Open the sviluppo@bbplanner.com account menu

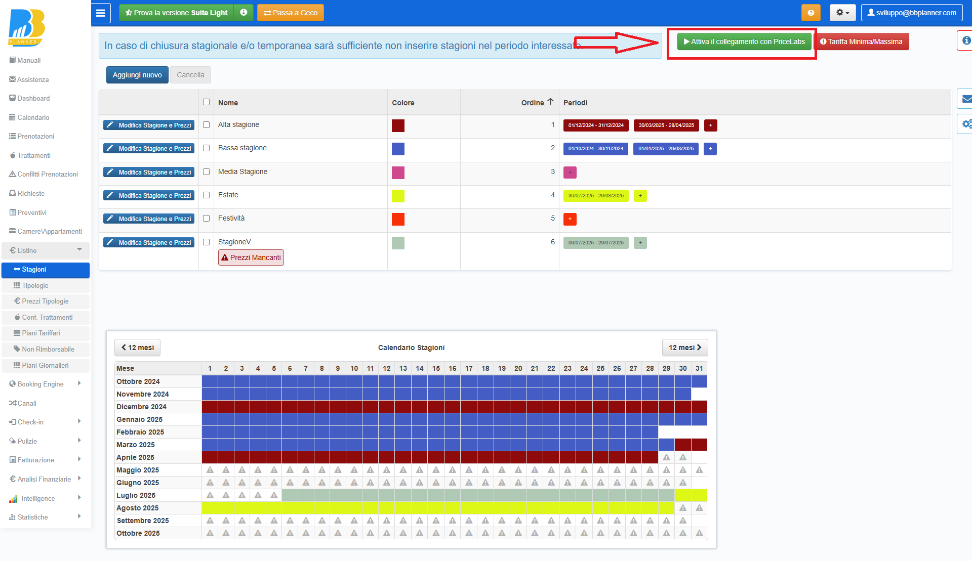click(912, 13)
